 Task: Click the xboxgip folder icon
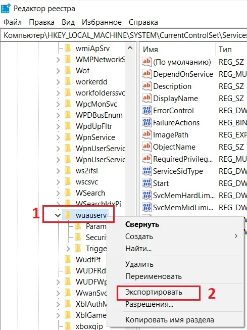pos(68,326)
